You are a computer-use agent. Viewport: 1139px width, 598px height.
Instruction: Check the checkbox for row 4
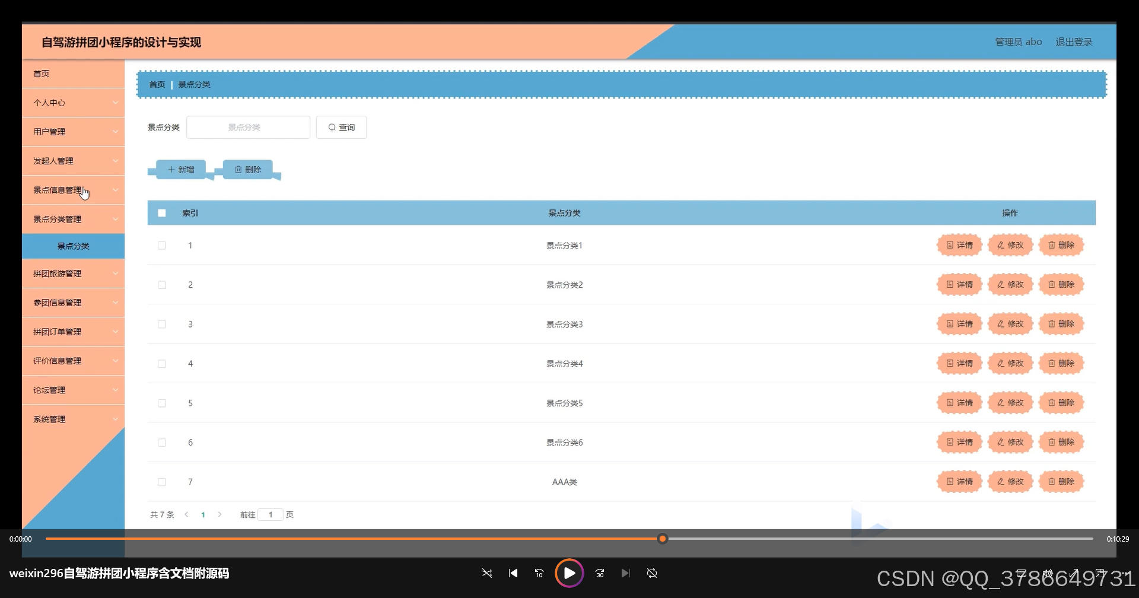(x=162, y=364)
